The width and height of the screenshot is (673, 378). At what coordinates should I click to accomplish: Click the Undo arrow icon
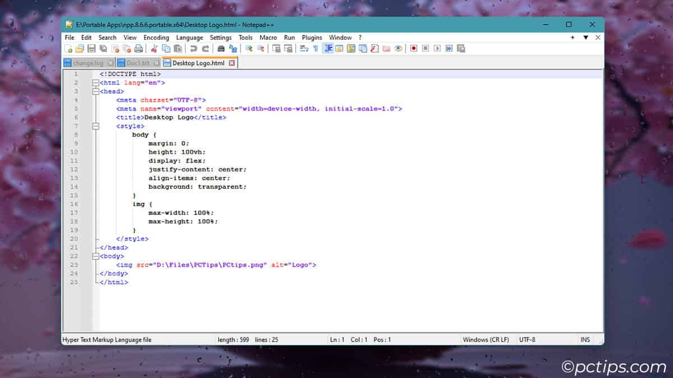click(193, 49)
